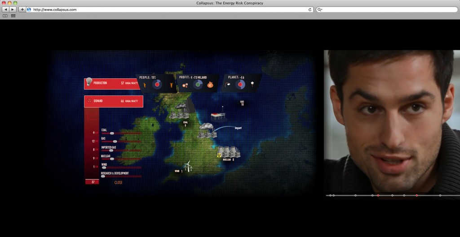Click the People gauge dial
This screenshot has height=237, width=460.
(x=157, y=84)
